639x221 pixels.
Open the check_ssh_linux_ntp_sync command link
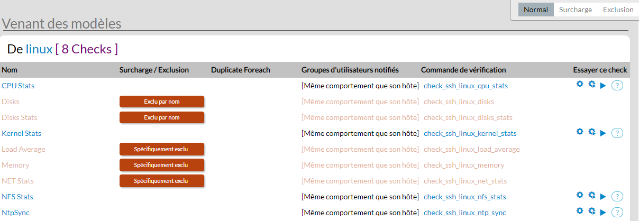[465, 213]
